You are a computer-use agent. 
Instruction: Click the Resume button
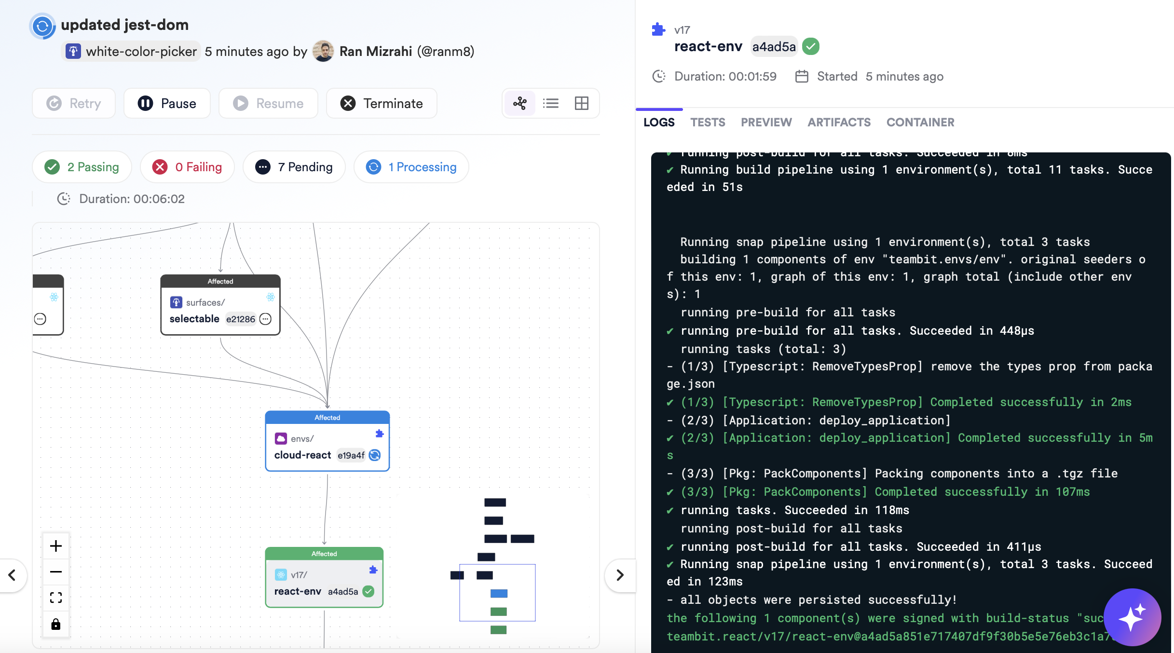pyautogui.click(x=268, y=103)
